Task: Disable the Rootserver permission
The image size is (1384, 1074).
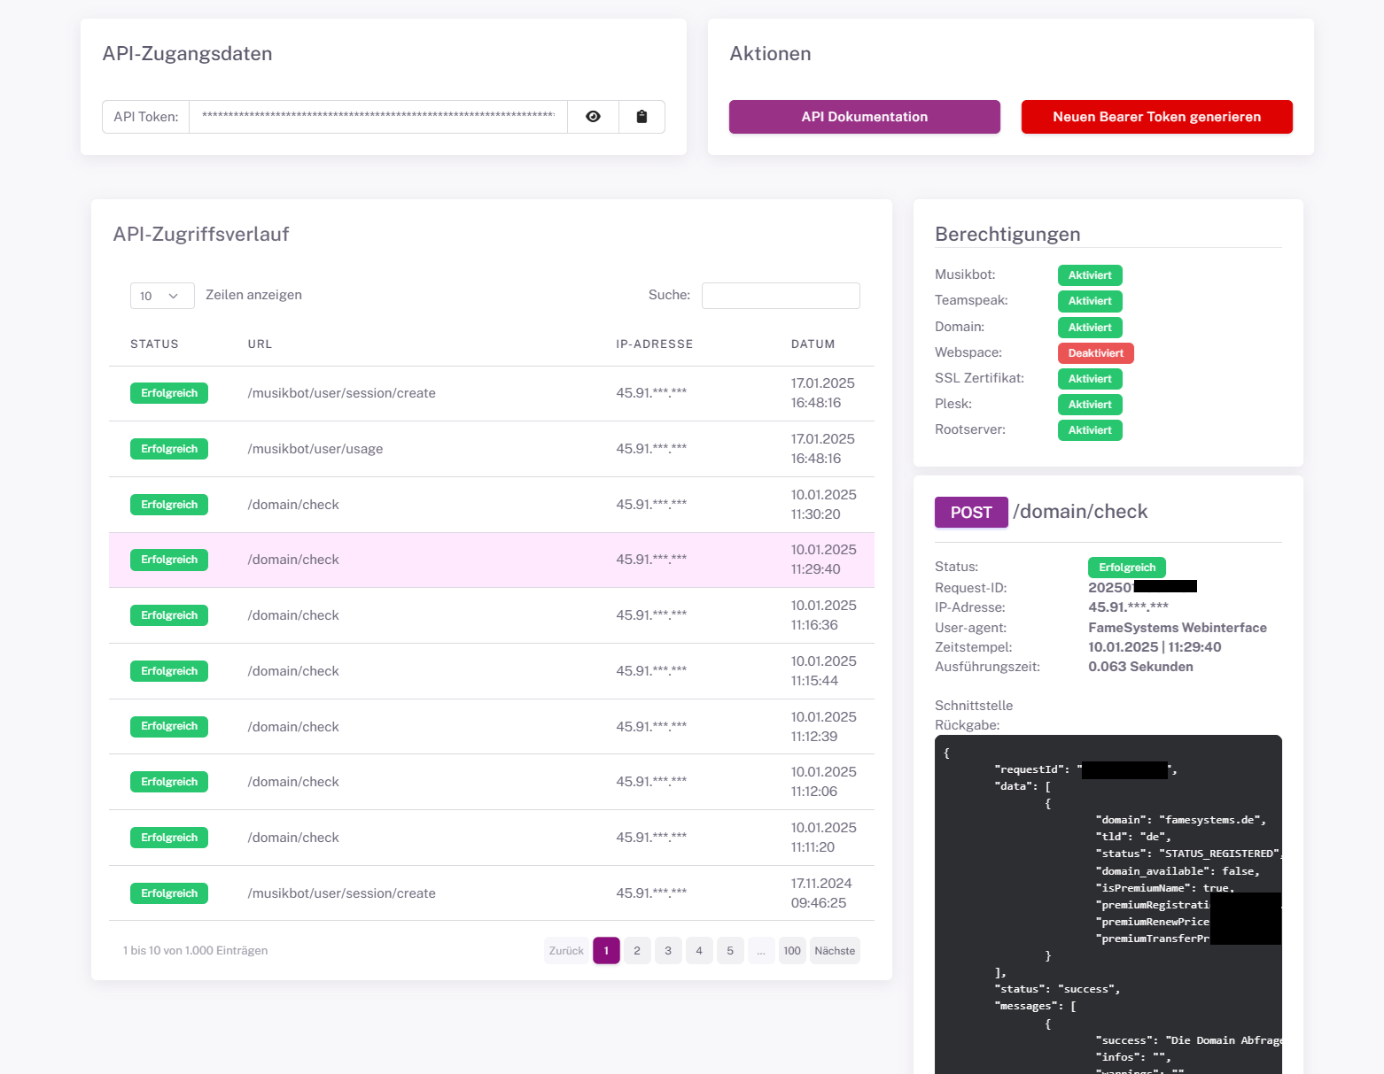Action: [x=1089, y=429]
